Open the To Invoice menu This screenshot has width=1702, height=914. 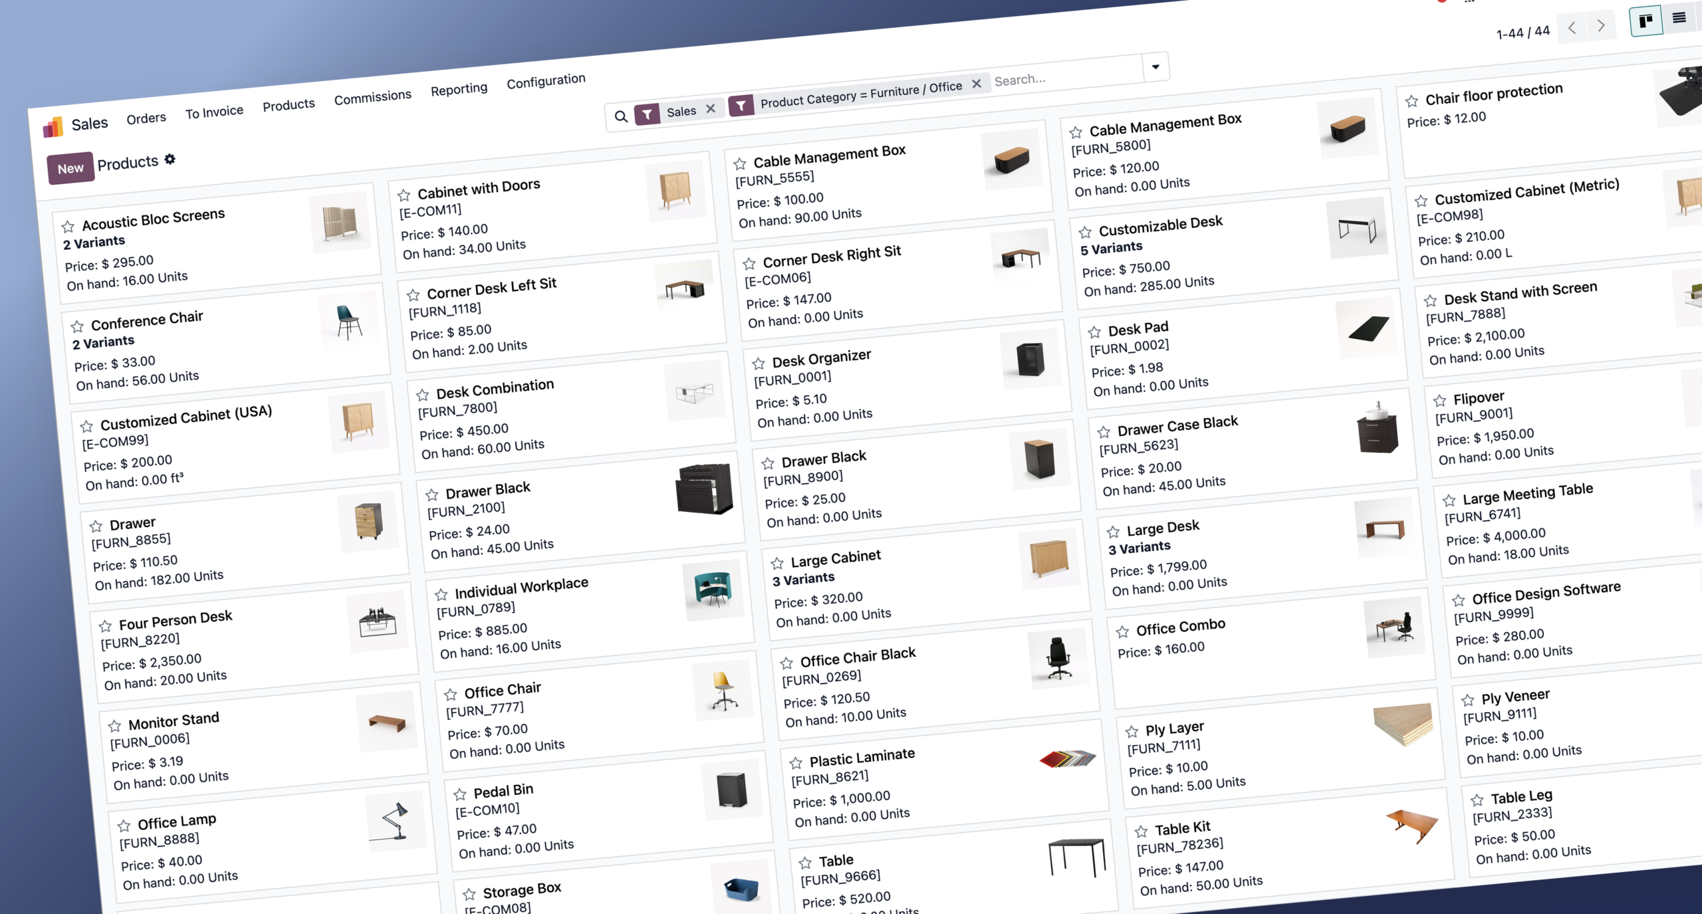pos(214,112)
